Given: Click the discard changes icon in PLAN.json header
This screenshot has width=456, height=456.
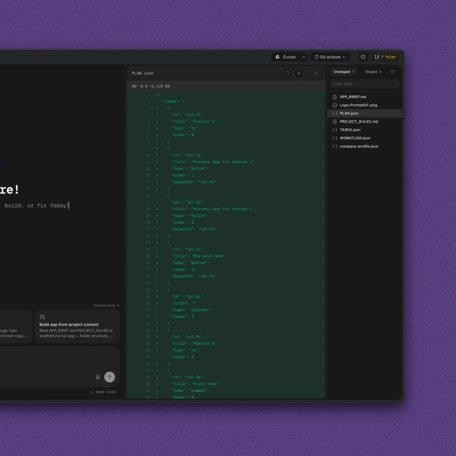Looking at the screenshot, I should click(x=288, y=73).
